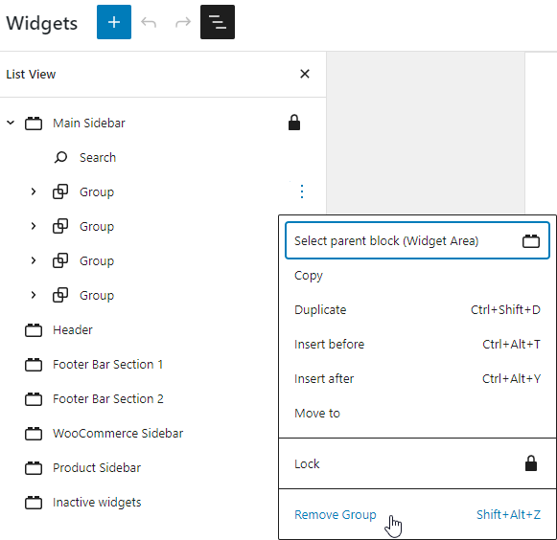Select Insert after menu entry
Image resolution: width=557 pixels, height=540 pixels.
pyautogui.click(x=417, y=378)
